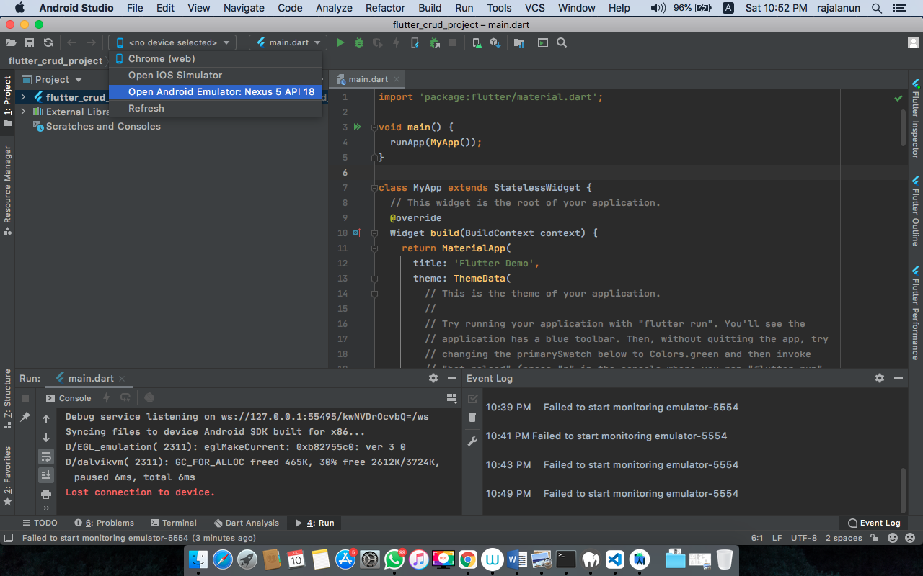
Task: Click the pin tab icon in Run panel
Action: coord(25,417)
